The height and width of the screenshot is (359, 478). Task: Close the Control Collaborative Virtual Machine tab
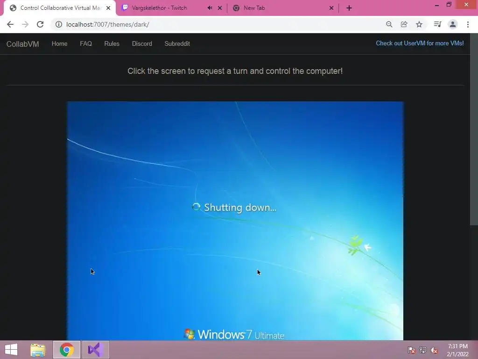(x=108, y=8)
